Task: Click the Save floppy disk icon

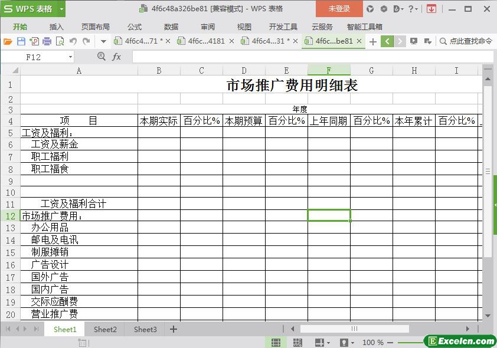Action: click(x=21, y=41)
